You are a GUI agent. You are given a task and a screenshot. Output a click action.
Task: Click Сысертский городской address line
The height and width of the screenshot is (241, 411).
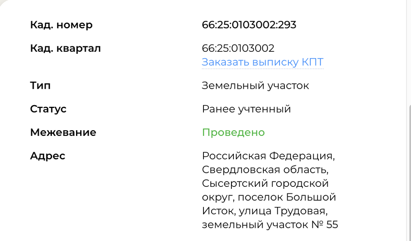[265, 184]
